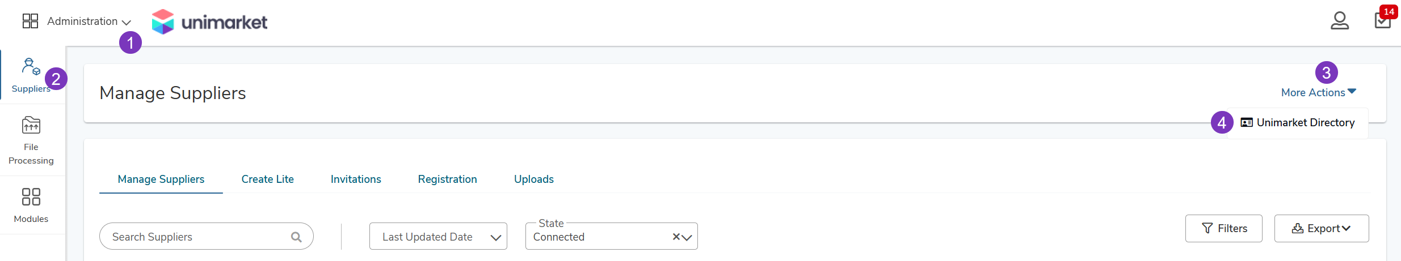Open the user profile icon
Viewport: 1401px width, 261px height.
tap(1340, 21)
